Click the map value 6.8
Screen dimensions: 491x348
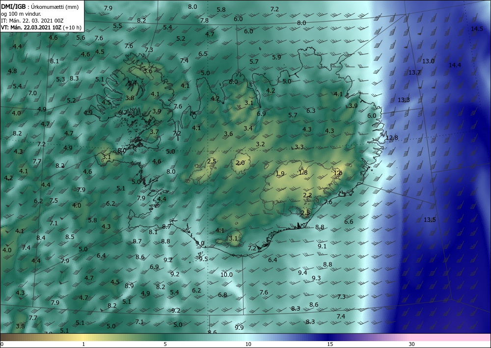(222, 295)
